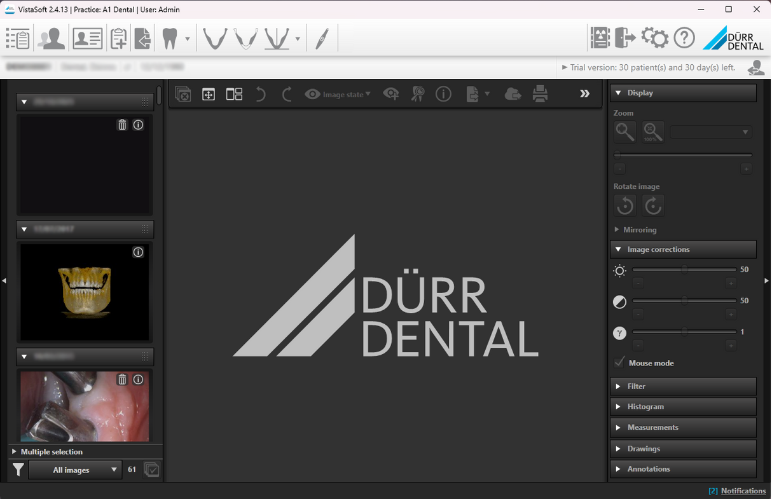772x499 pixels.
Task: Open the settings gears icon
Action: point(654,38)
